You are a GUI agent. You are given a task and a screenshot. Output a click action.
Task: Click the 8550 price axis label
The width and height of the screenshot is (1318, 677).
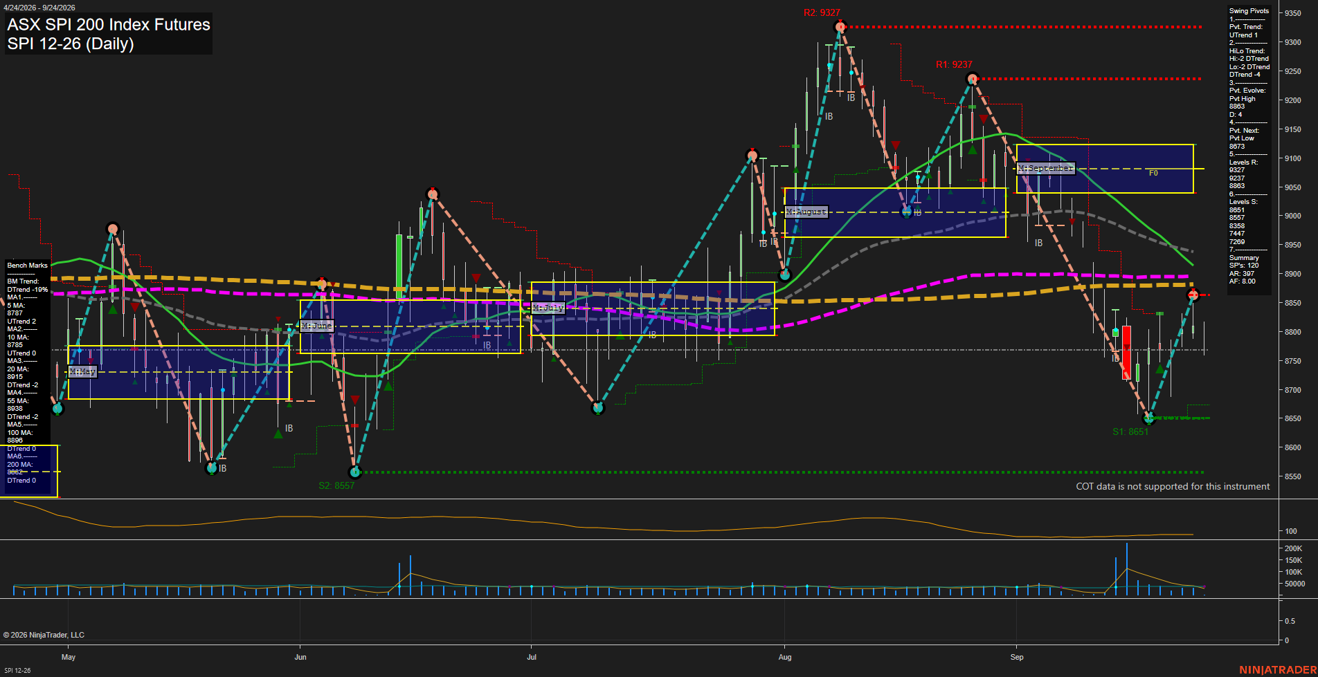coord(1292,476)
